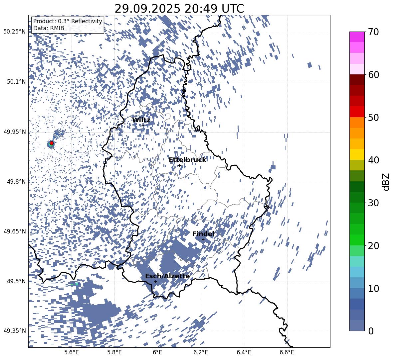The image size is (394, 359).
Task: Click the Product: 0.3° Reflectivity label
Action: [68, 21]
